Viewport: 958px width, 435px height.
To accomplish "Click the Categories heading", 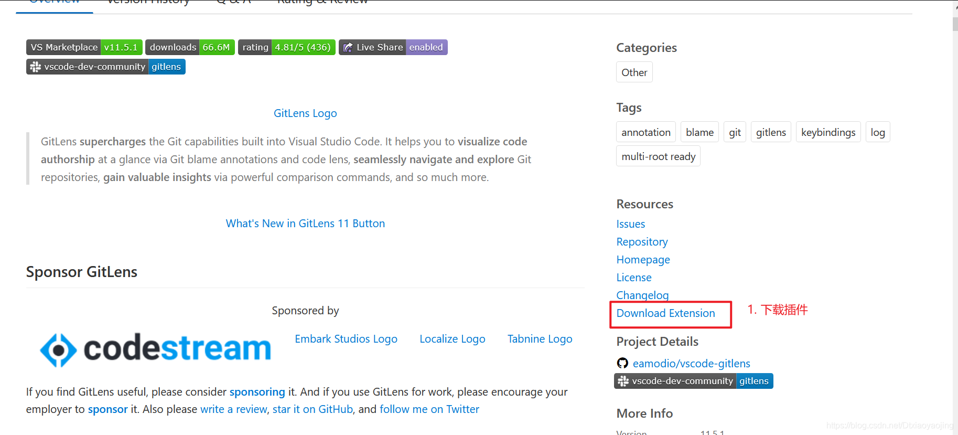I will click(x=647, y=48).
